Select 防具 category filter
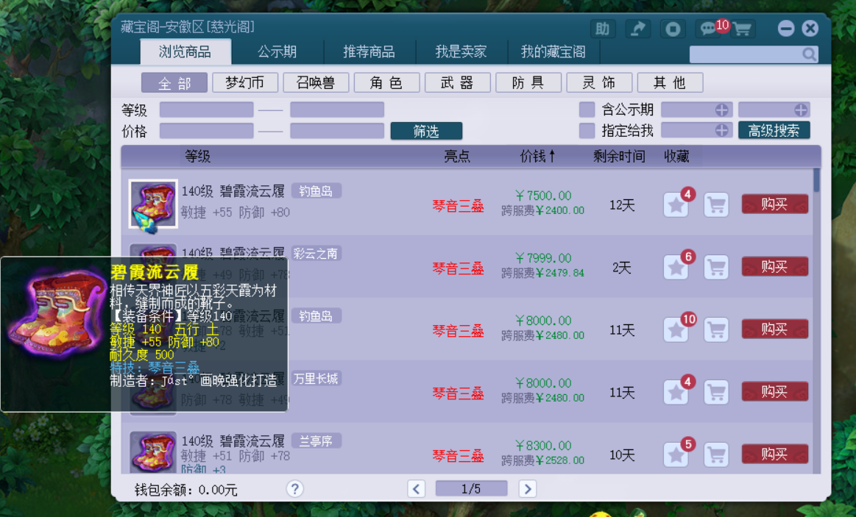Screen dimensions: 856x517 [x=528, y=83]
